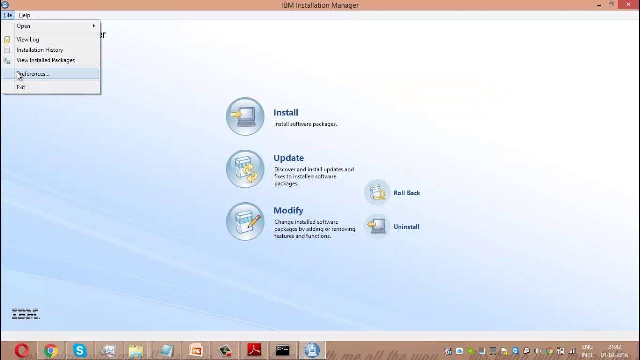
Task: Click the Modify pencil icon
Action: click(x=245, y=221)
